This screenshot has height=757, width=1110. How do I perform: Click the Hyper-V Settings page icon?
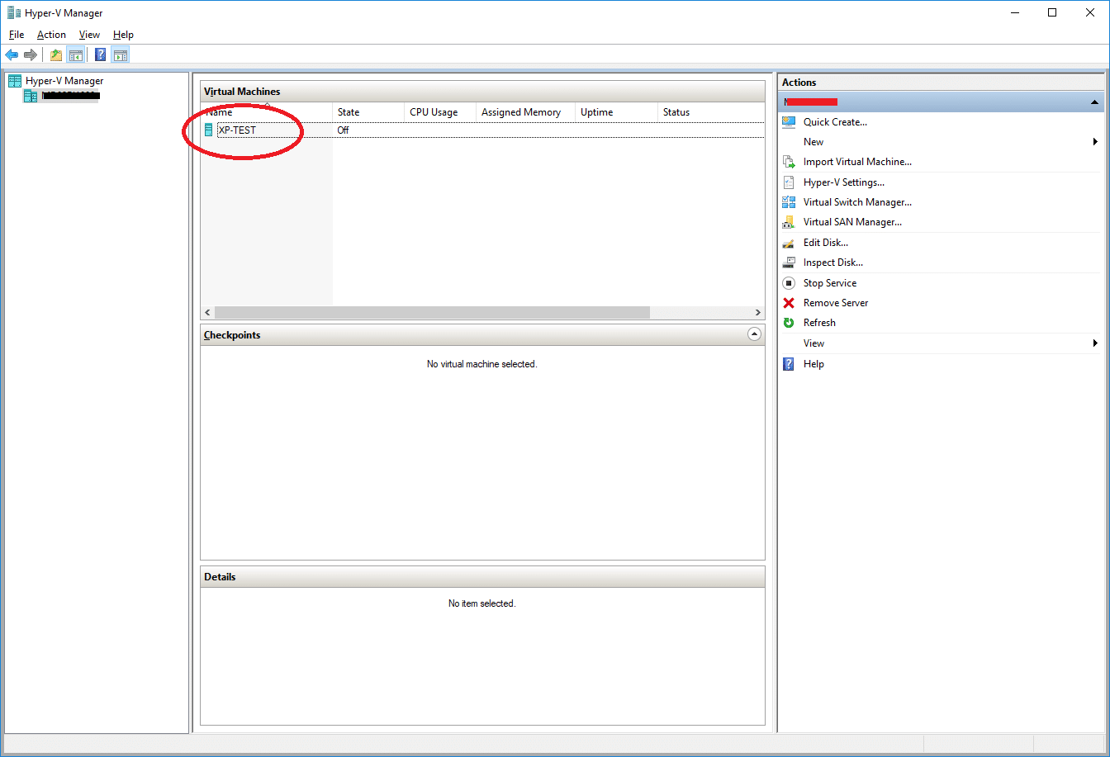pos(789,182)
